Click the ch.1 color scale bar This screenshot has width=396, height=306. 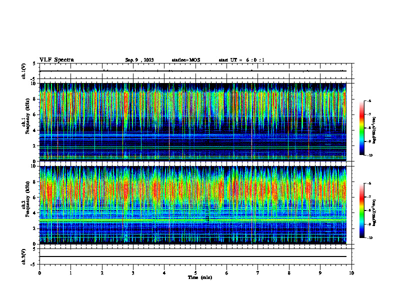coord(362,128)
